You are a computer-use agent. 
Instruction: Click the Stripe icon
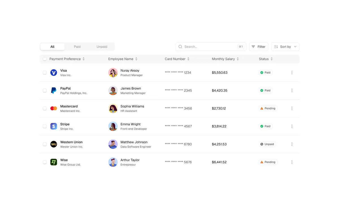point(54,126)
